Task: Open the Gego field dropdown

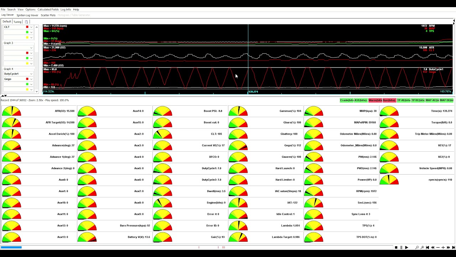Action: [31, 79]
